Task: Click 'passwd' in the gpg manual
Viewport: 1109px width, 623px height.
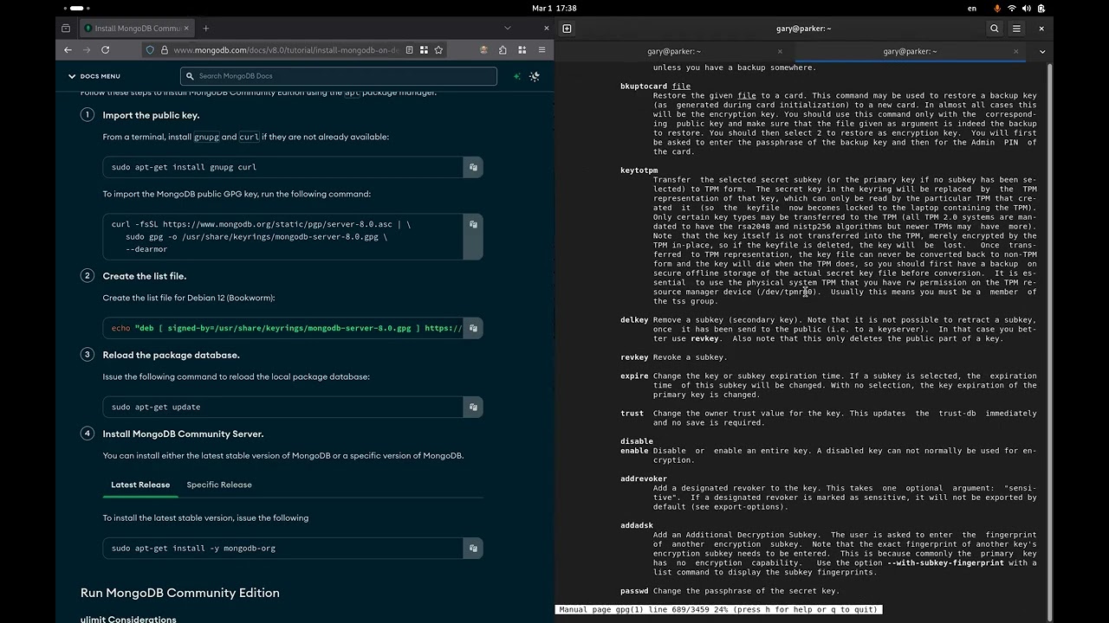Action: click(x=634, y=591)
